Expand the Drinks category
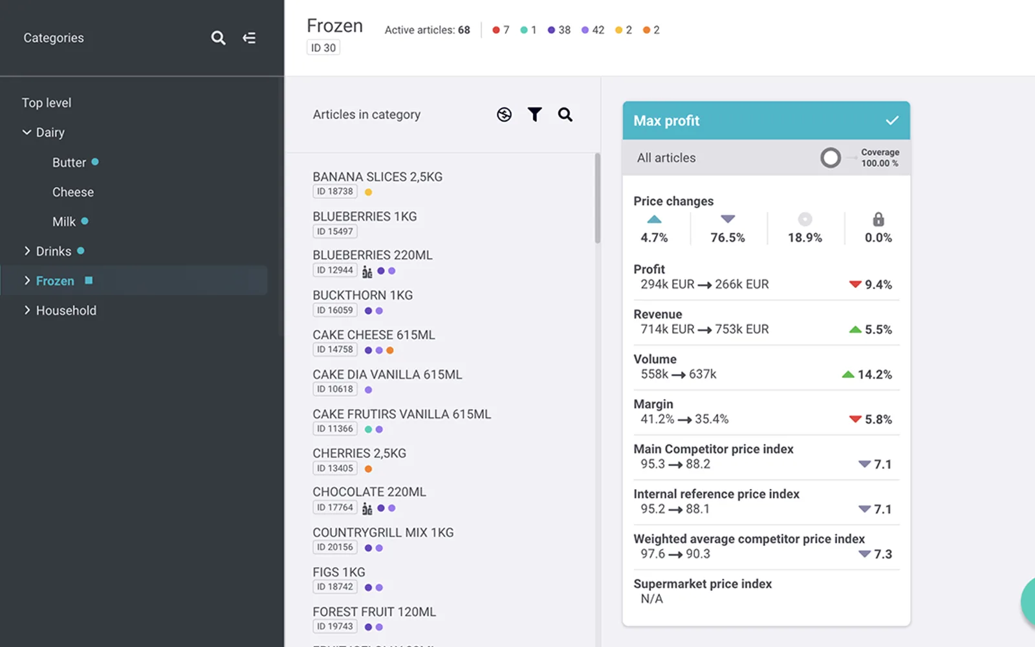1035x647 pixels. coord(27,250)
